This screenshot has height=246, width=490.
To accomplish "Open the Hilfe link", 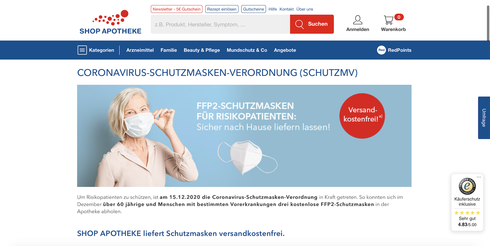I will [x=273, y=9].
